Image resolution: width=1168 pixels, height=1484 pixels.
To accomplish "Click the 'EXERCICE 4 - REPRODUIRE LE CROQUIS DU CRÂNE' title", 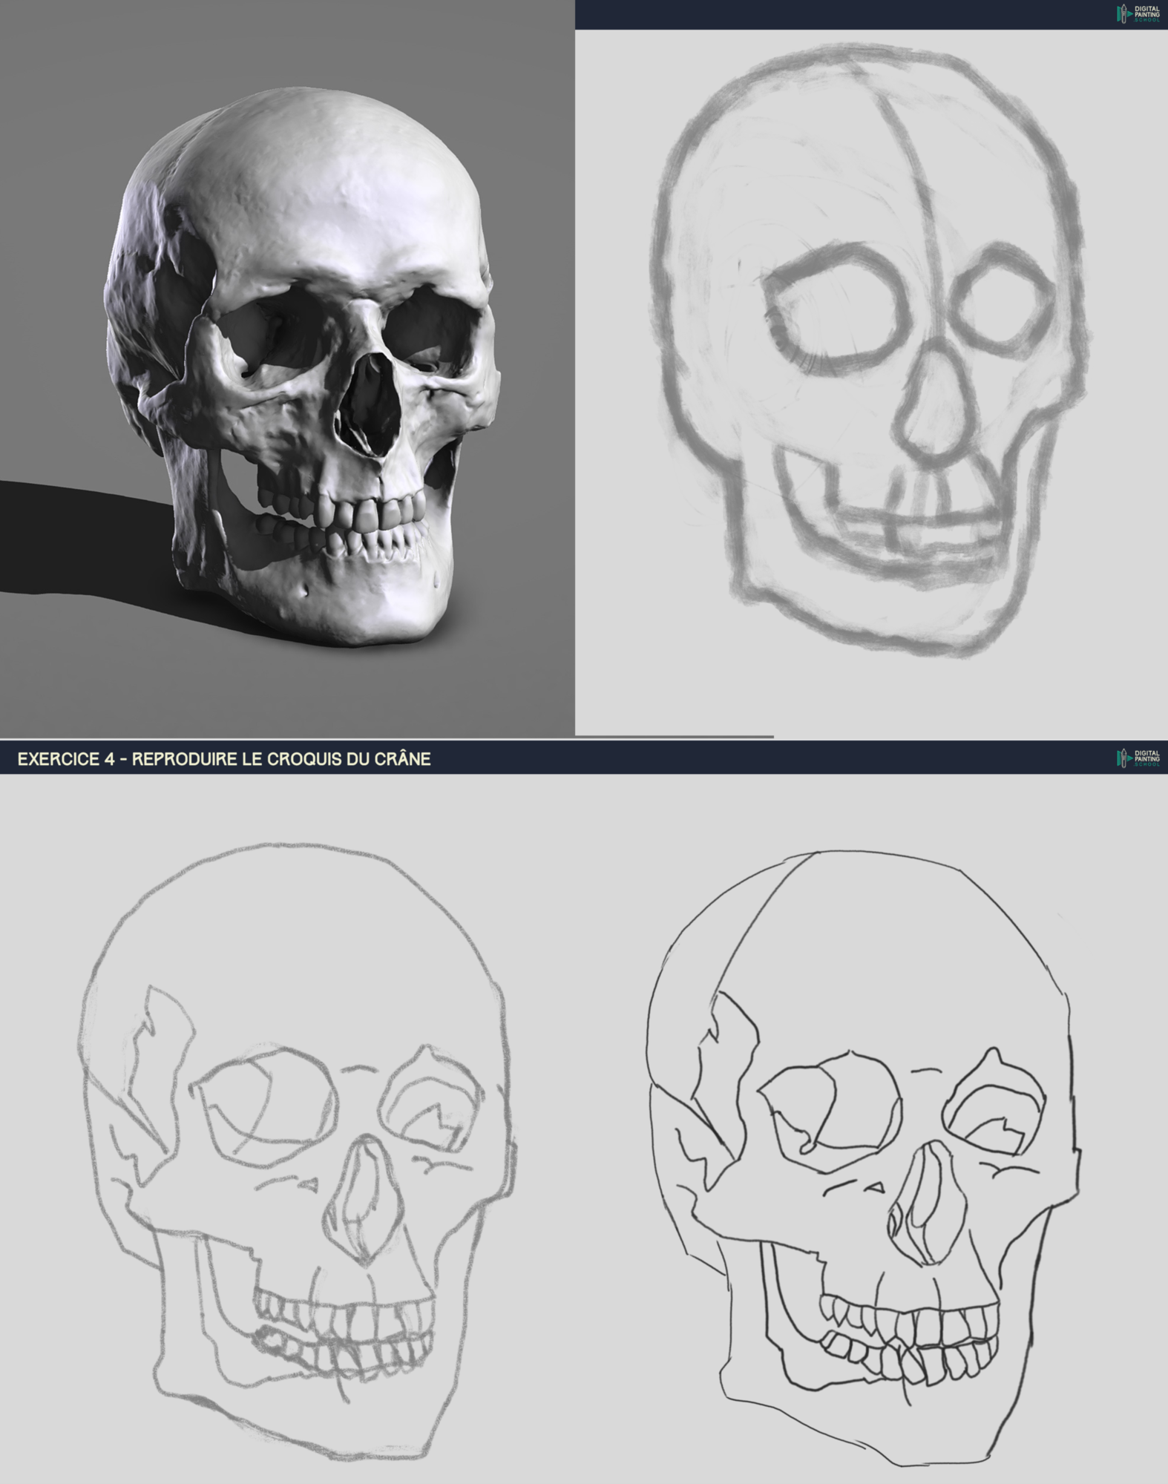I will (224, 759).
